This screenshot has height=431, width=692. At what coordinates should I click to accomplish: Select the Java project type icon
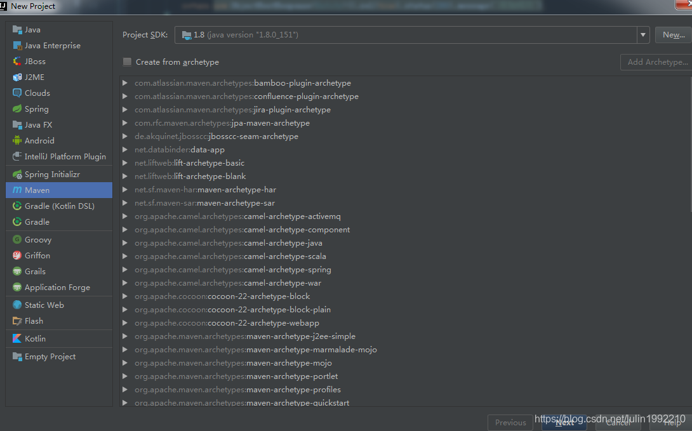pos(17,30)
